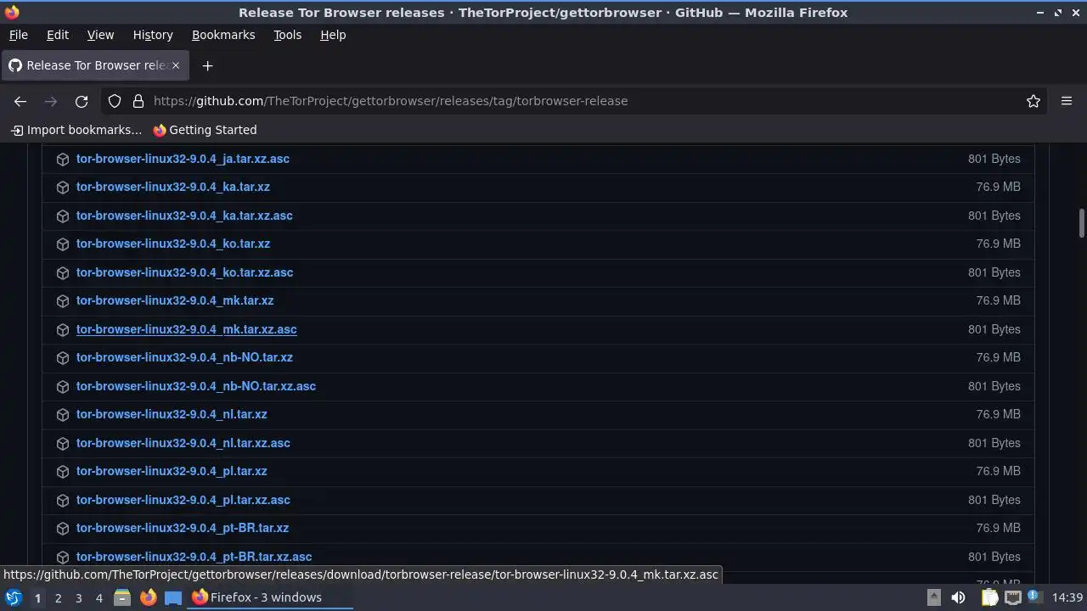Download tor-browser-linux32-9.0.4_mk.tar.xz.asc signature
Viewport: 1087px width, 611px height.
[187, 329]
